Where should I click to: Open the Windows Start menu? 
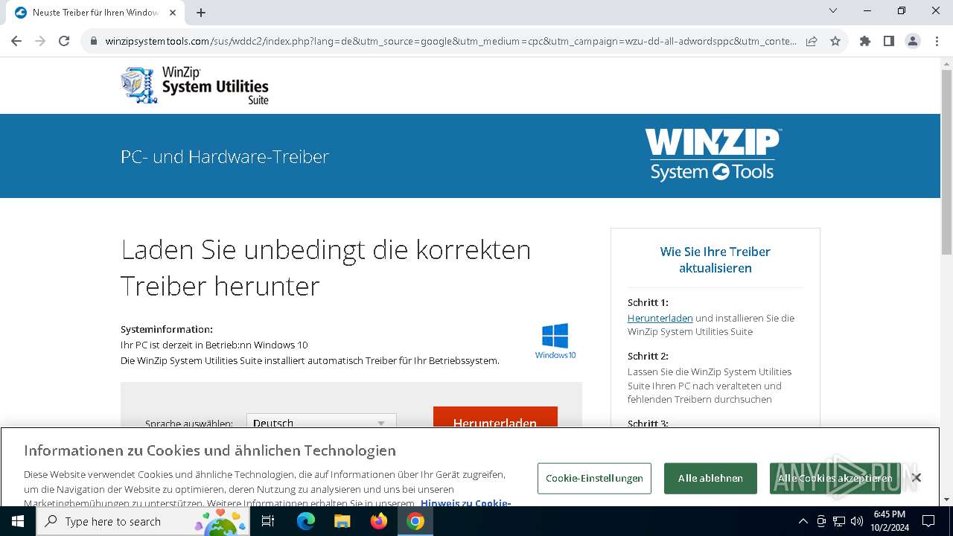[x=18, y=521]
